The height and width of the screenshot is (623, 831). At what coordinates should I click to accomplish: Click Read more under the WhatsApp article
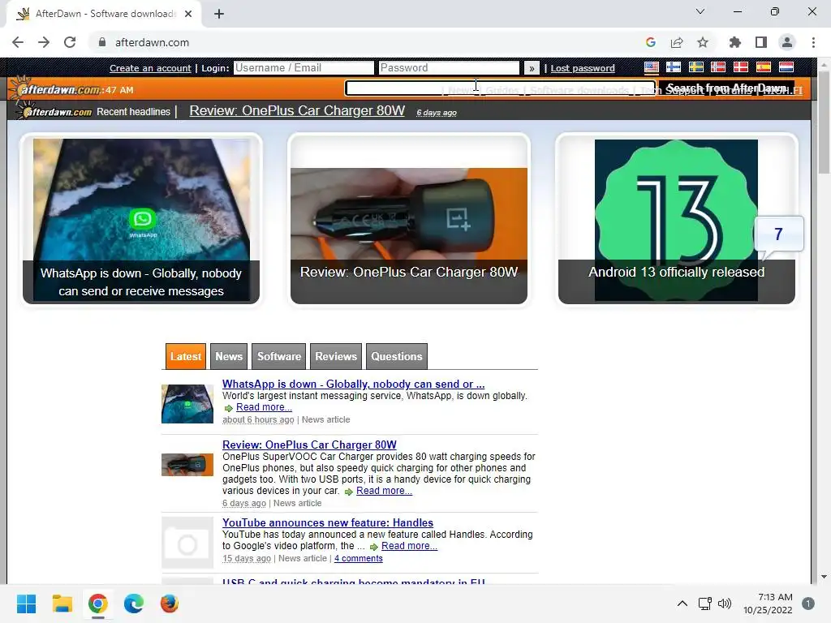pos(264,407)
